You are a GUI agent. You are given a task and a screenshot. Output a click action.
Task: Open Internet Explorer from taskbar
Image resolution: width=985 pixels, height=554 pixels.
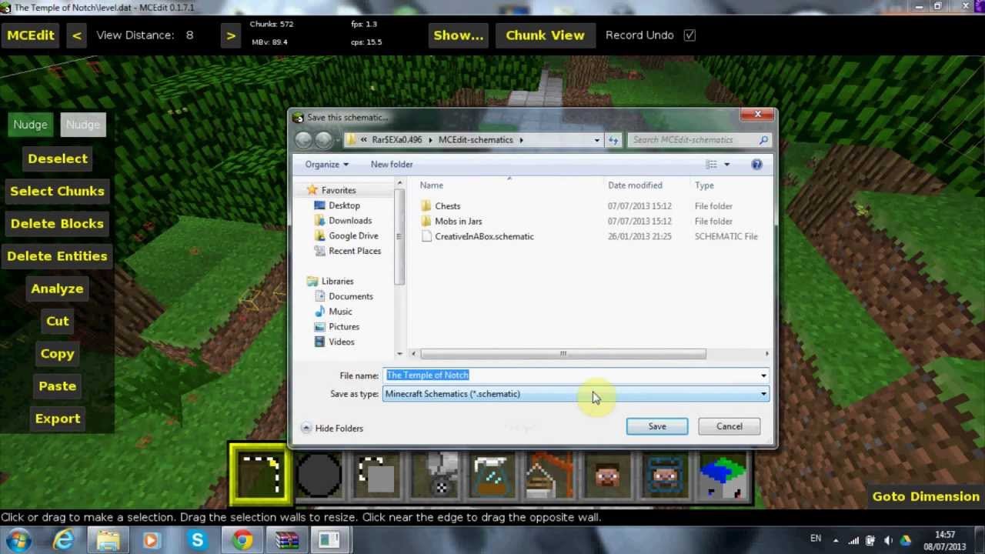(x=63, y=540)
